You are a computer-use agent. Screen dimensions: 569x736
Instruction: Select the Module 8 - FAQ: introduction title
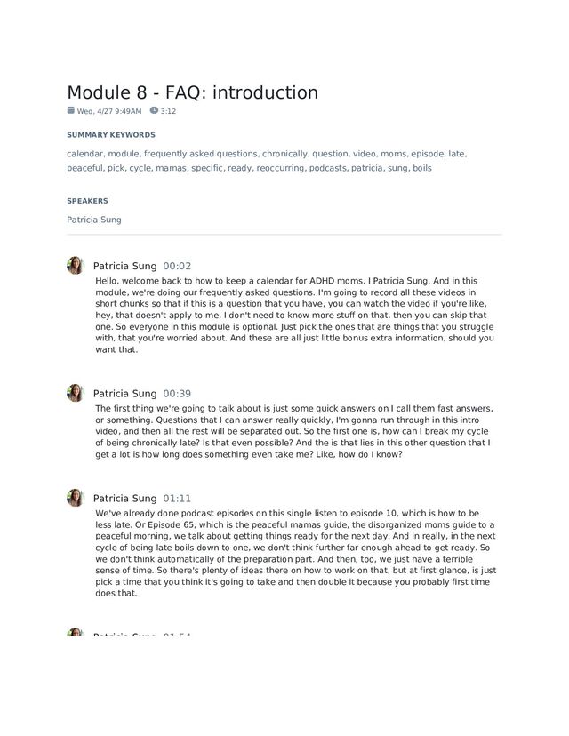click(193, 92)
